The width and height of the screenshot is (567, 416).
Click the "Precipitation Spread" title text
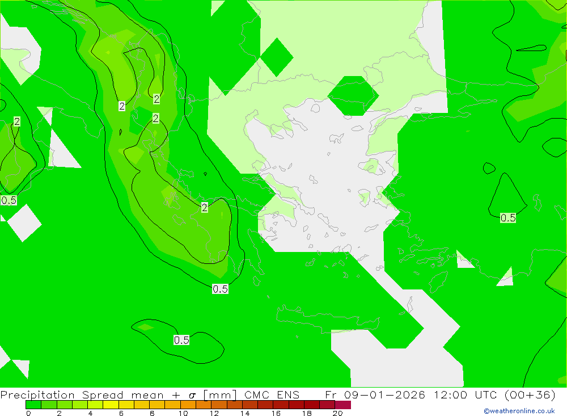[x=62, y=394]
